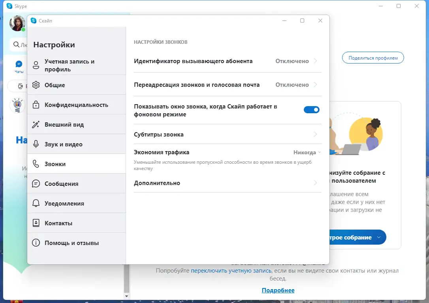Click Отключено status for call forwarding

point(292,85)
